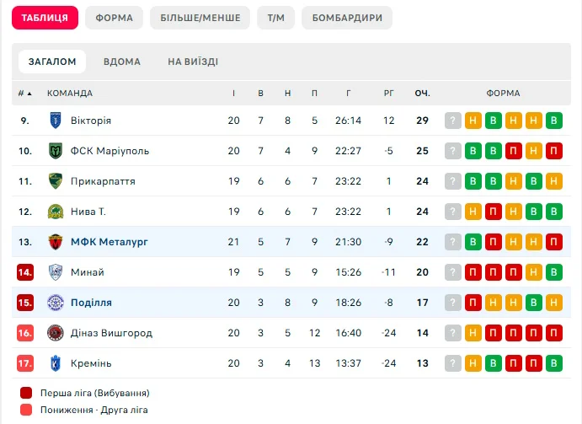
Task: Open the Нива Т. club logo
Action: [x=56, y=212]
